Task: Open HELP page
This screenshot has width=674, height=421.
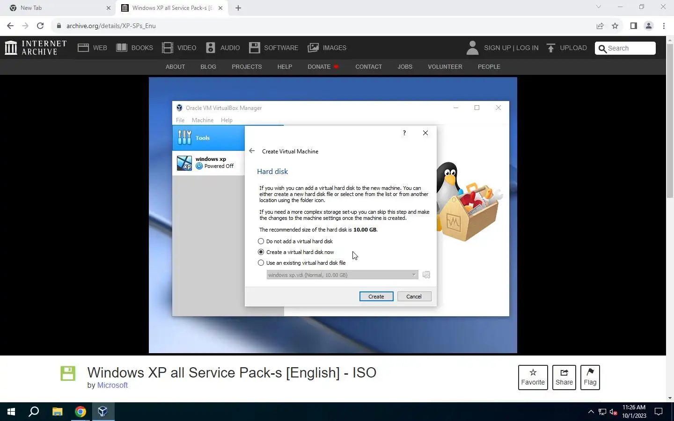Action: [x=285, y=67]
